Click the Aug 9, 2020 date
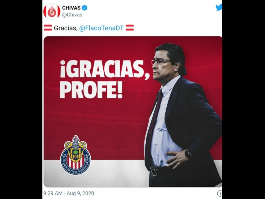 pos(80,193)
